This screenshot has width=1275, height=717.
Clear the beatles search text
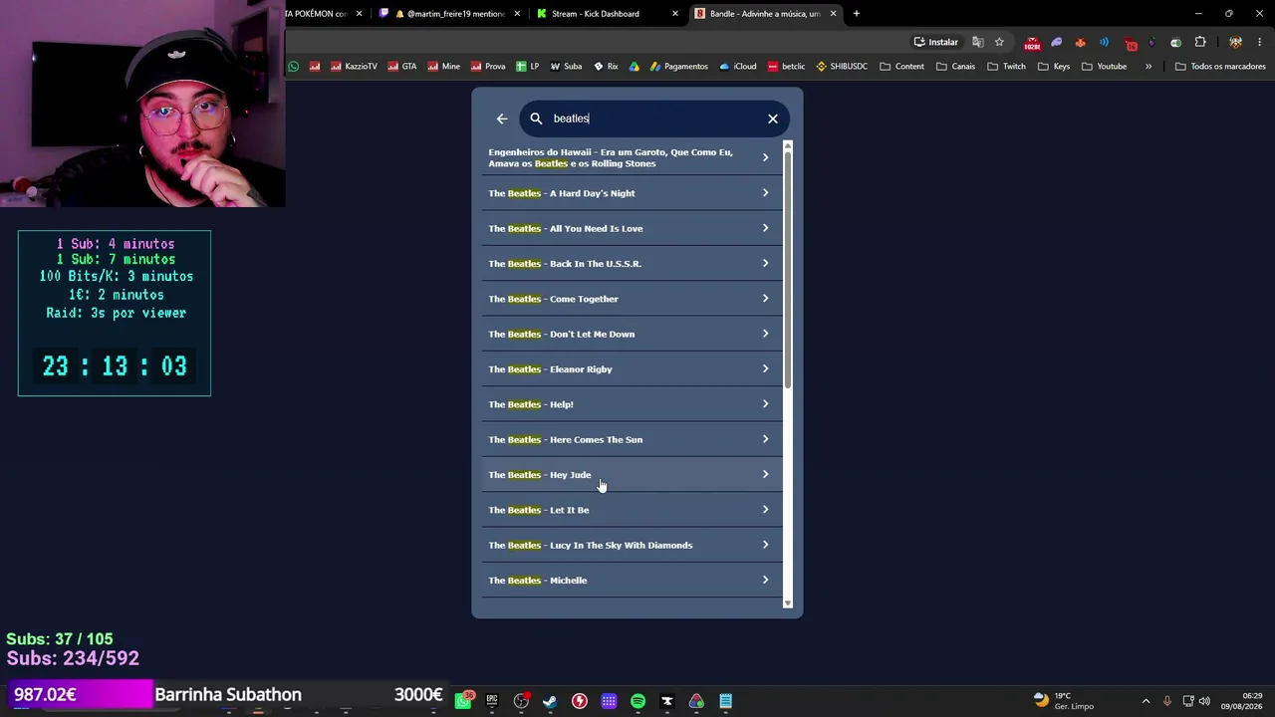tap(773, 119)
